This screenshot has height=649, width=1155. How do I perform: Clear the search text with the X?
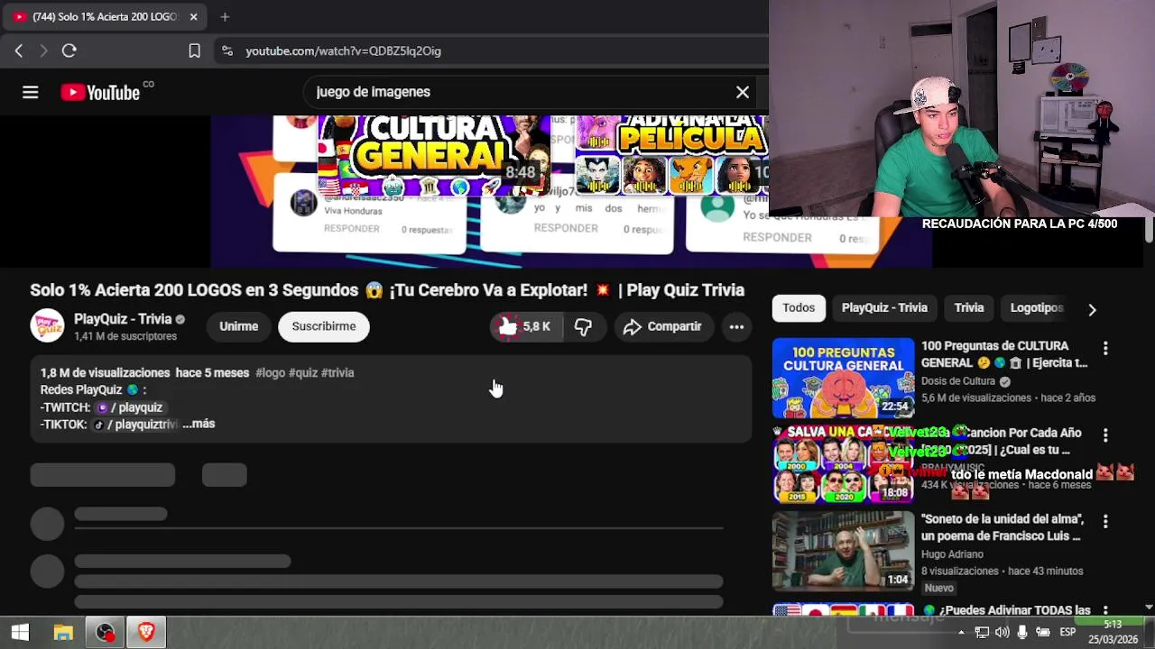pos(743,92)
